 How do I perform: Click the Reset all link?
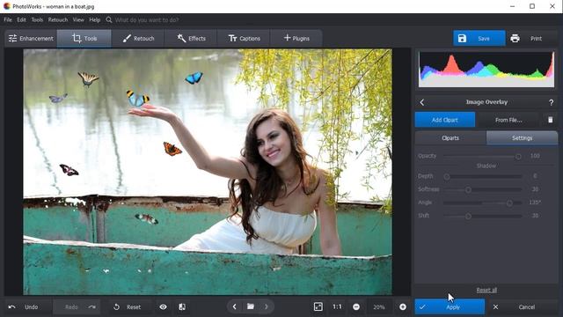[486, 290]
